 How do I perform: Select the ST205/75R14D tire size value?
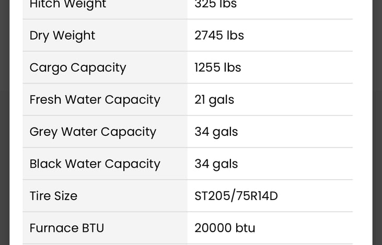[x=236, y=196]
